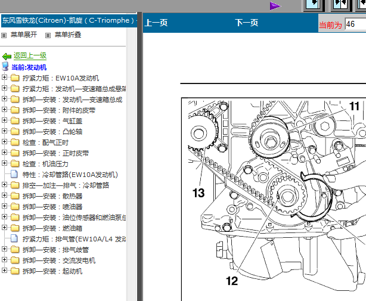366x301 pixels.
Task: Click folder icon for 检查：配气正时
Action: tap(15, 142)
